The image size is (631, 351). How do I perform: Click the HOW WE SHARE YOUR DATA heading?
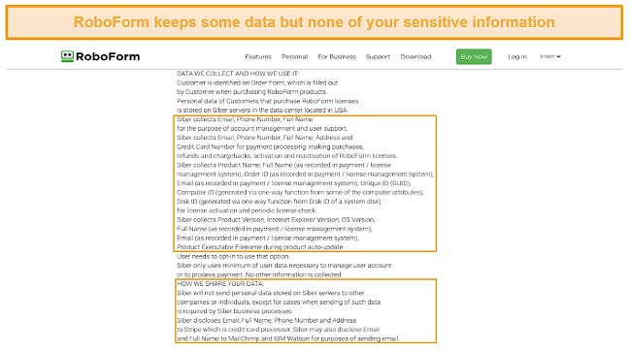point(220,283)
